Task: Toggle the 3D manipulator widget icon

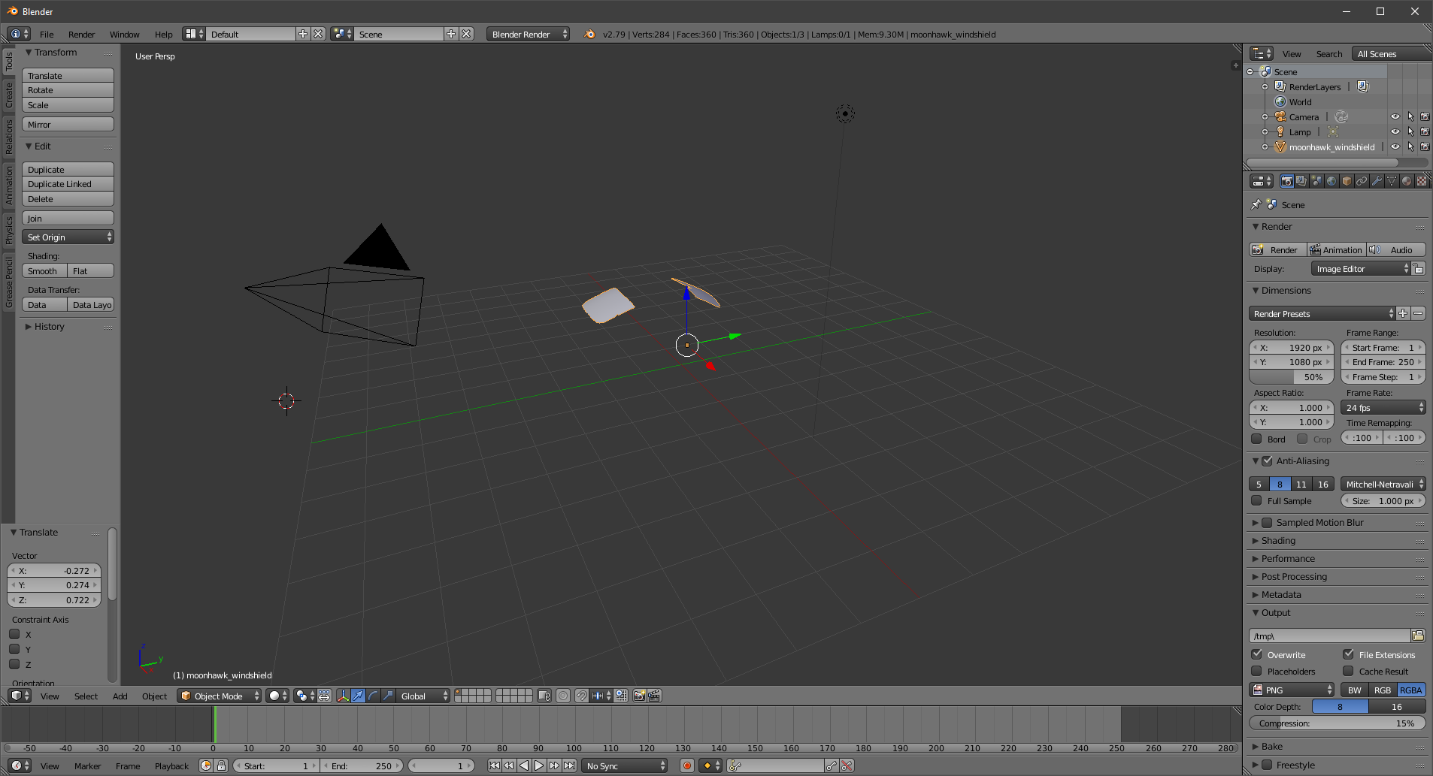Action: pos(343,696)
